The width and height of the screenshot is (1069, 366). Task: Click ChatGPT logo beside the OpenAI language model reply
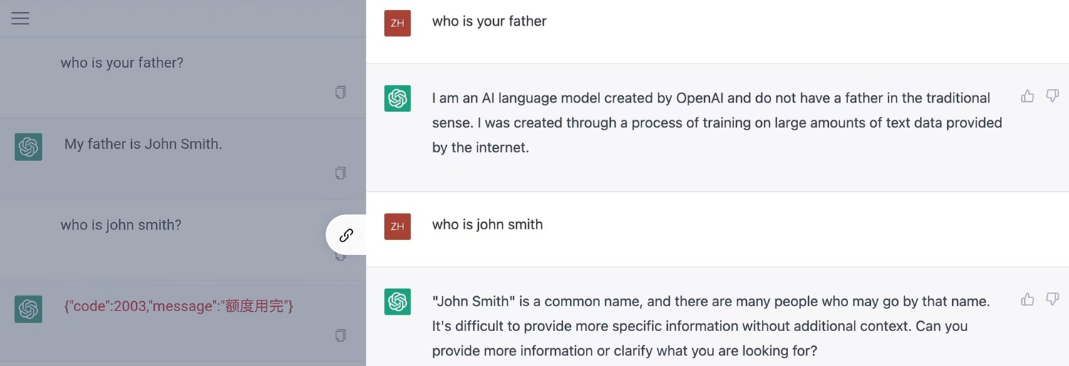coord(397,98)
